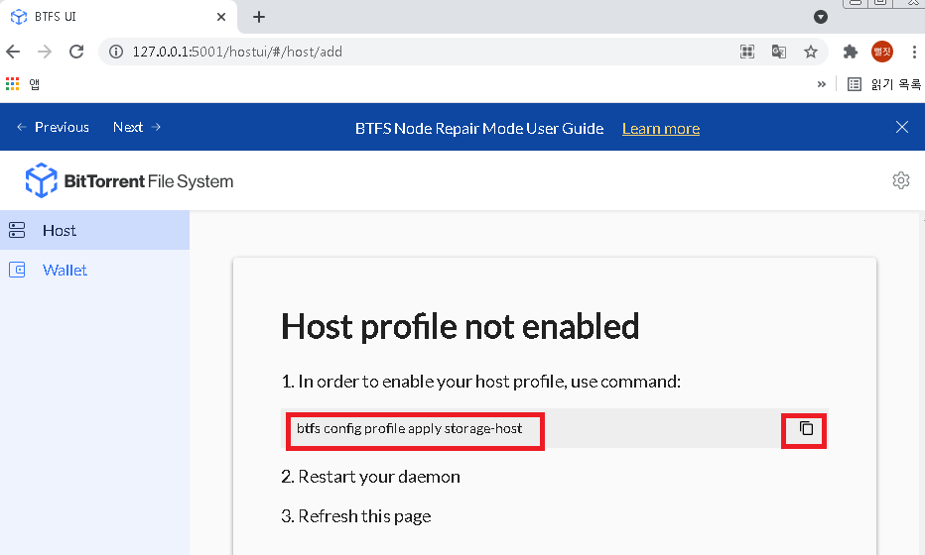Click '3. Refresh this page' text
The width and height of the screenshot is (925, 555).
point(355,516)
